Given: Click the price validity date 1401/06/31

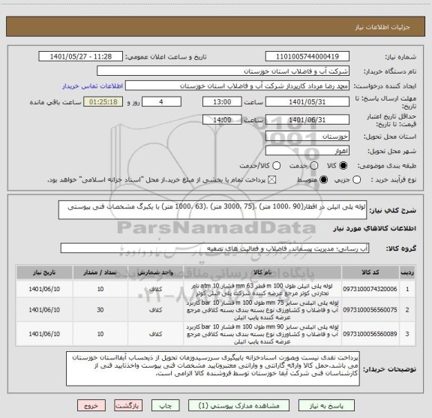Looking at the screenshot, I should [x=307, y=119].
